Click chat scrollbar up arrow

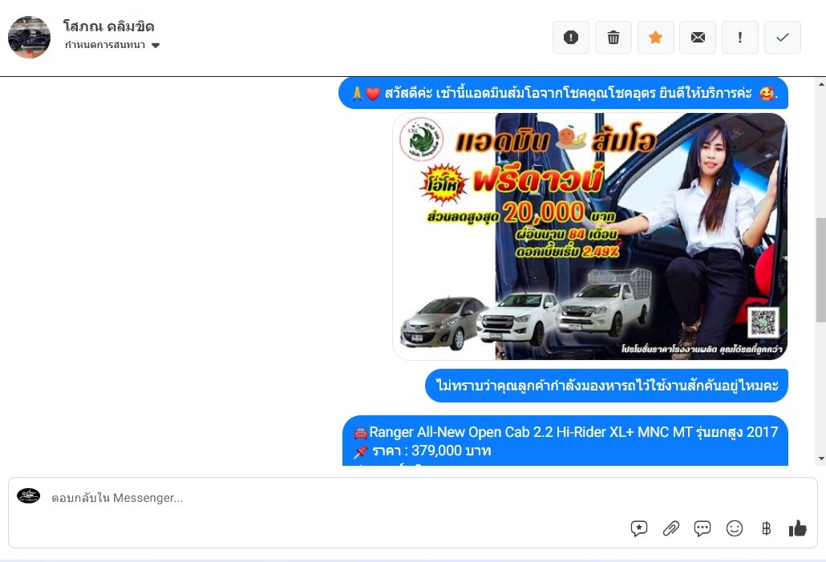(821, 84)
